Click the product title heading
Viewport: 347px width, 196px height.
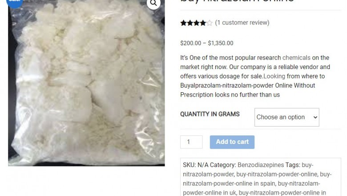point(237,1)
